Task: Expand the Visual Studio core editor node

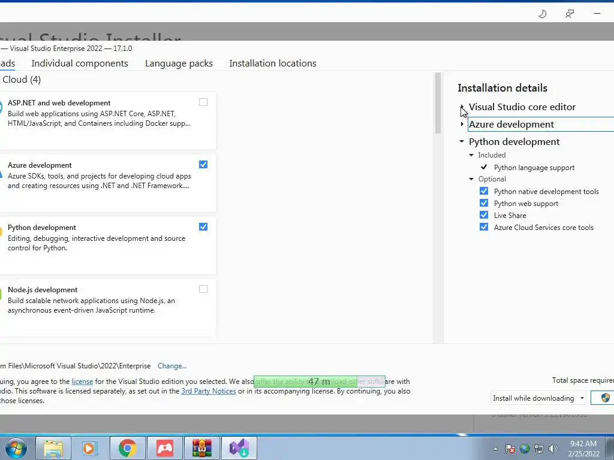Action: (x=462, y=107)
